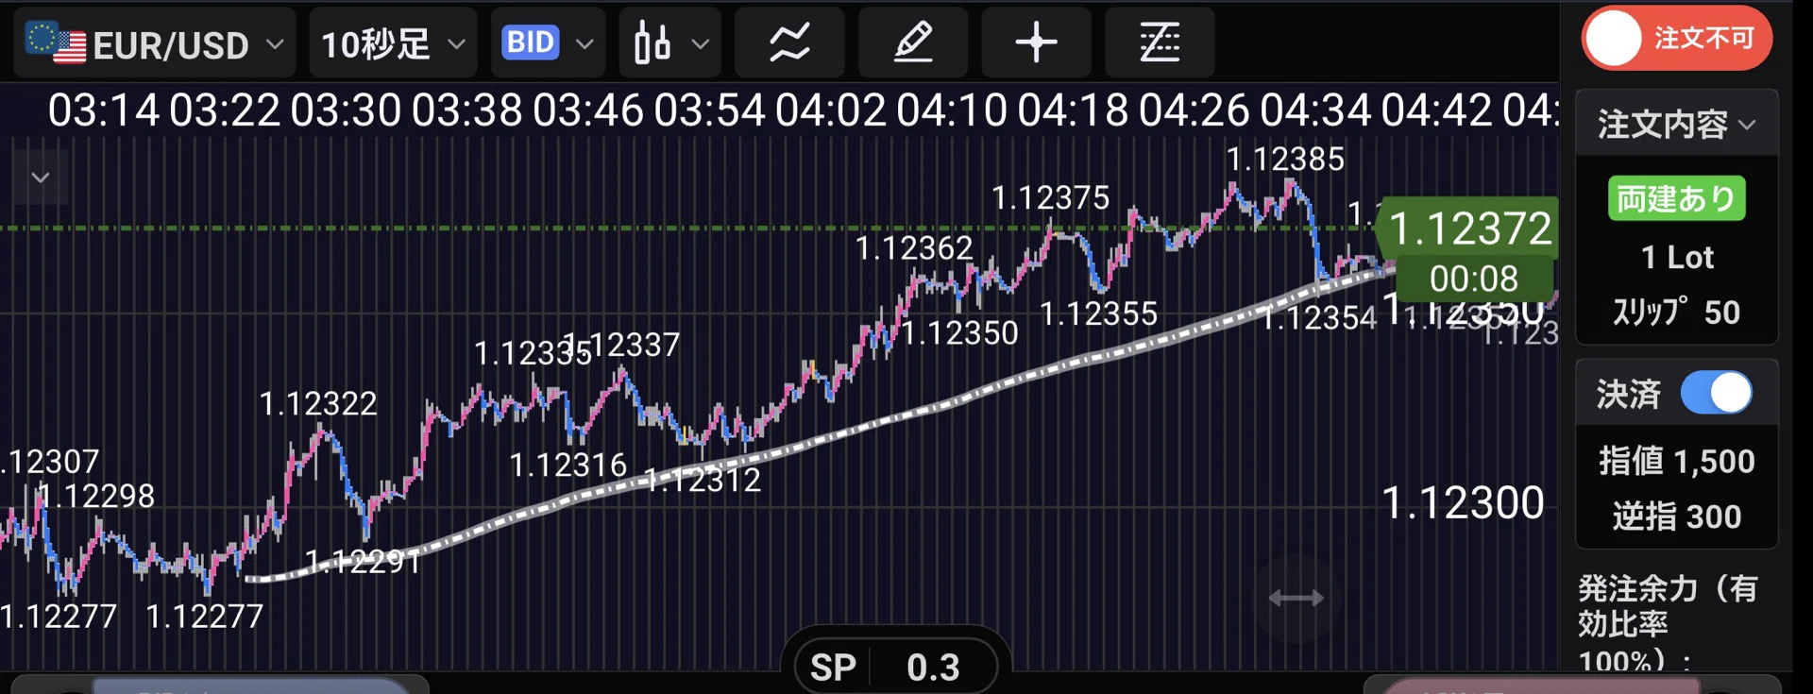This screenshot has width=1813, height=694.
Task: Edit the 1 Lot quantity
Action: pos(1677,257)
